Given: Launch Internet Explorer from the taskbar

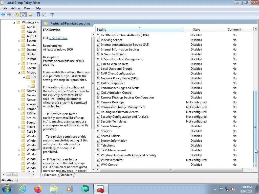Looking at the screenshot, I should [x=23, y=189].
